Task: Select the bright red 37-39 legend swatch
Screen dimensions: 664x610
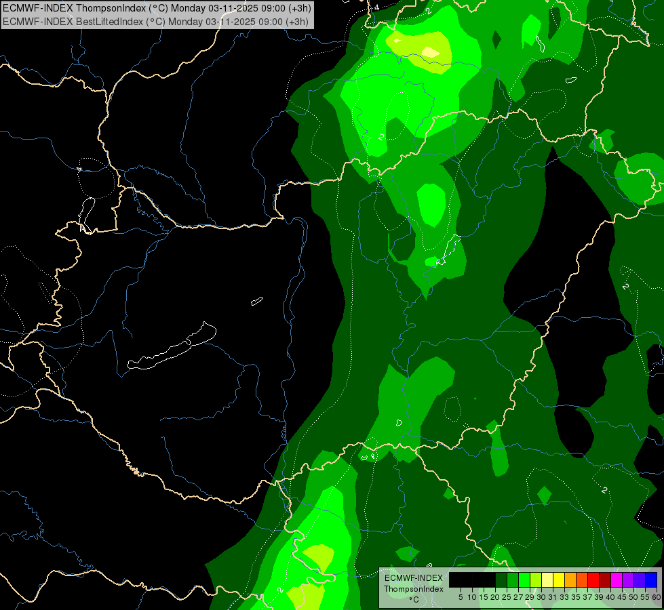Action: pos(593,580)
